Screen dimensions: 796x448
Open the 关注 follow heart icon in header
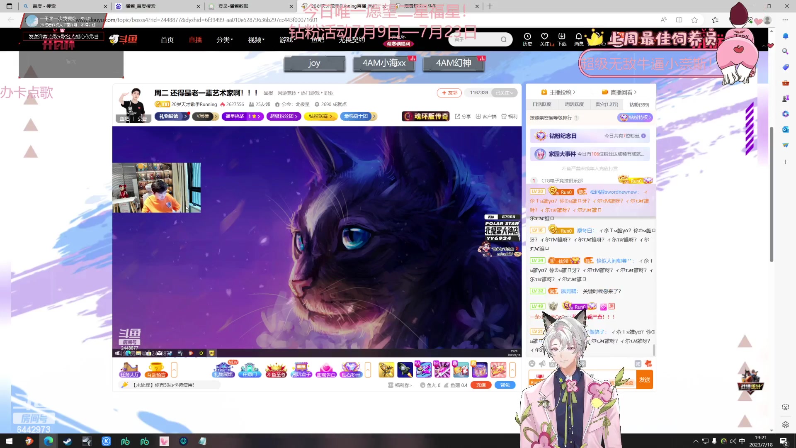point(545,39)
